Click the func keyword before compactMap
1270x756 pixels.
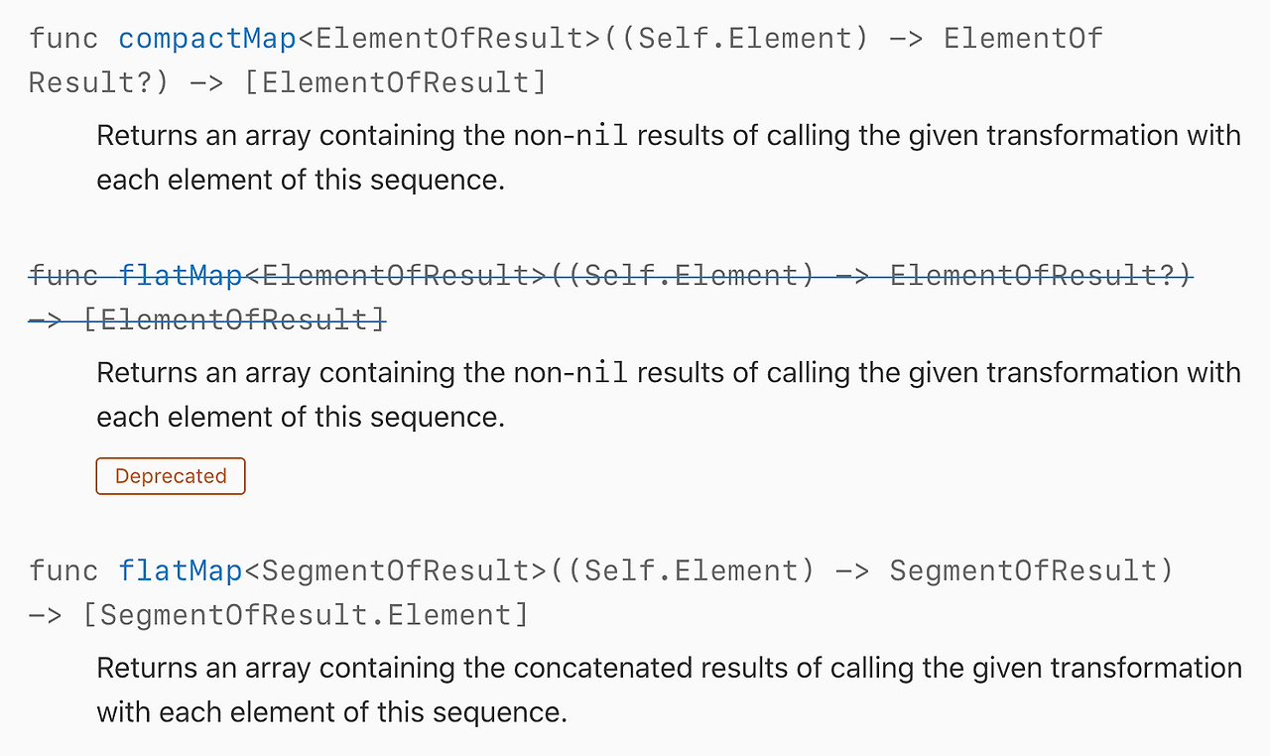(63, 39)
